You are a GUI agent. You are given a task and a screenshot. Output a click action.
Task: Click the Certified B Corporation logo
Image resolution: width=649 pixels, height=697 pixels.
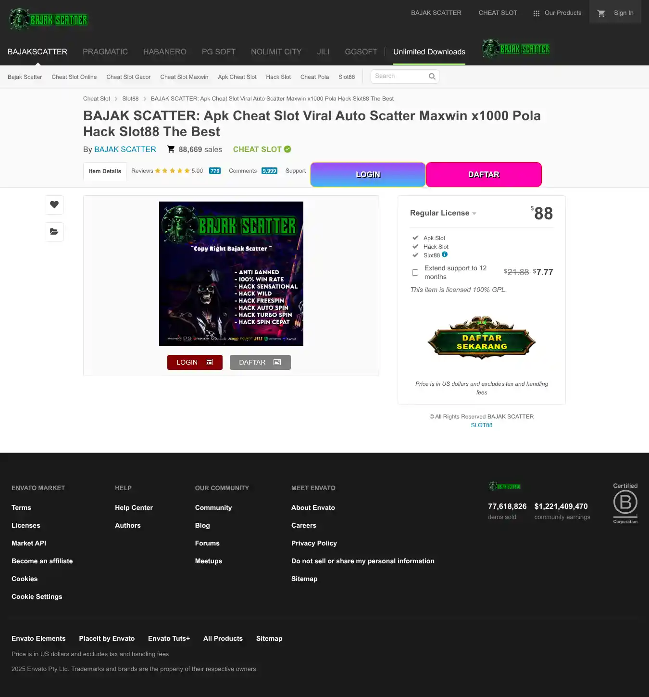point(625,503)
